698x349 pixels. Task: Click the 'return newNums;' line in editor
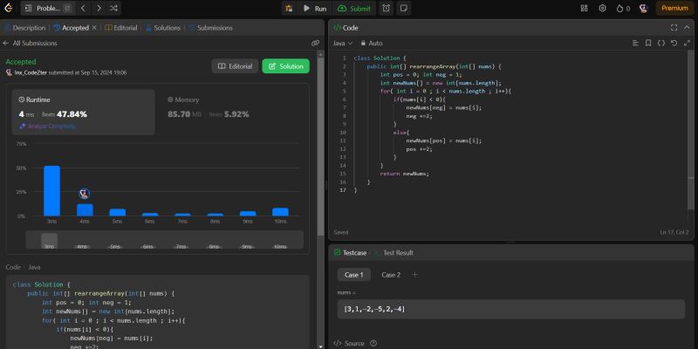pyautogui.click(x=405, y=174)
